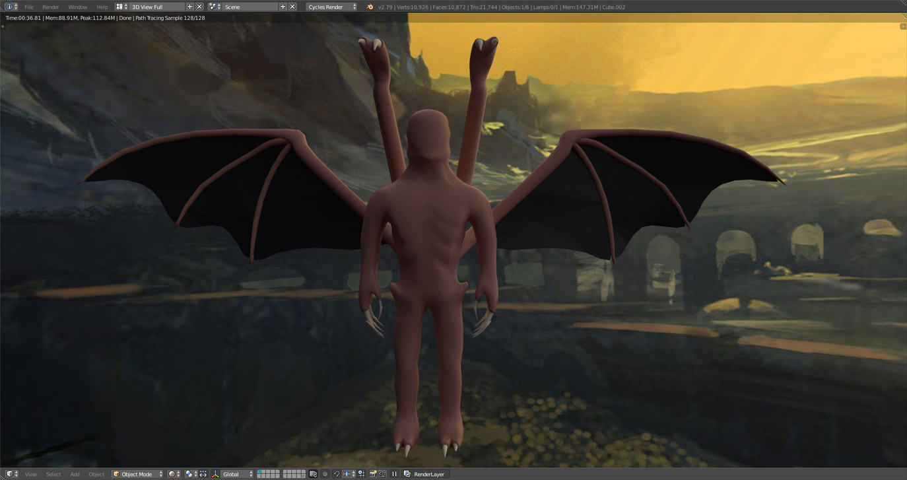Viewport: 907px width, 480px height.
Task: Render the viewport with the OpenGL render image icon
Action: (x=373, y=474)
